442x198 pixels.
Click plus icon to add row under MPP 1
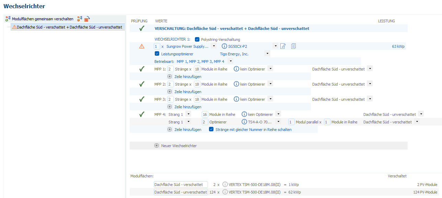170,77
